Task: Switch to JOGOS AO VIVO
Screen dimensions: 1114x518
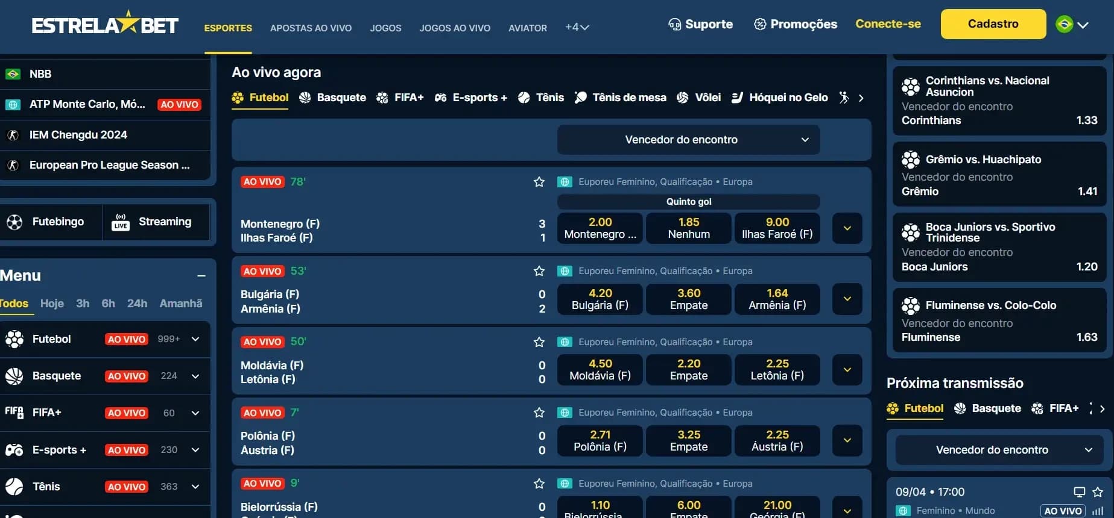Action: coord(455,28)
